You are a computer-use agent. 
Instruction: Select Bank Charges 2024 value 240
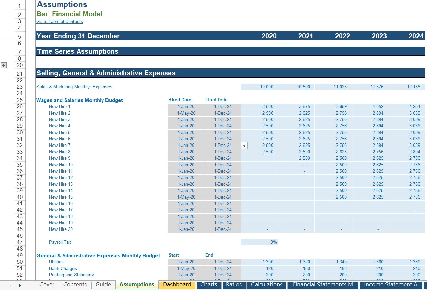tap(406, 269)
